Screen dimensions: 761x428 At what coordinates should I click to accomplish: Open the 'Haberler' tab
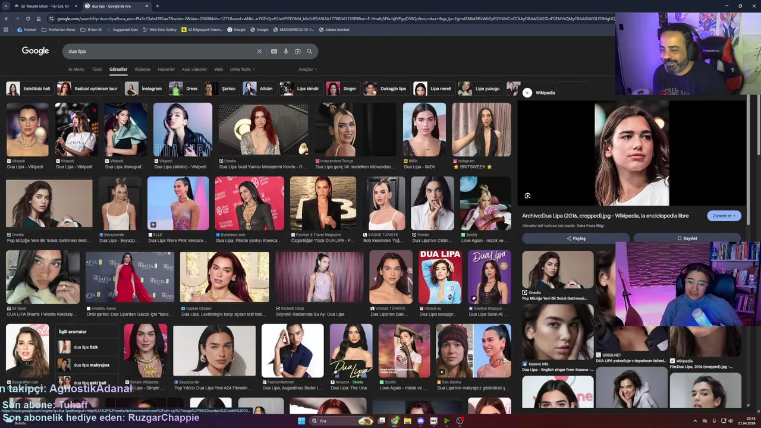coord(166,70)
